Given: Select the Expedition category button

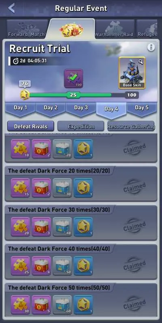Looking at the screenshot, I should coord(81,126).
